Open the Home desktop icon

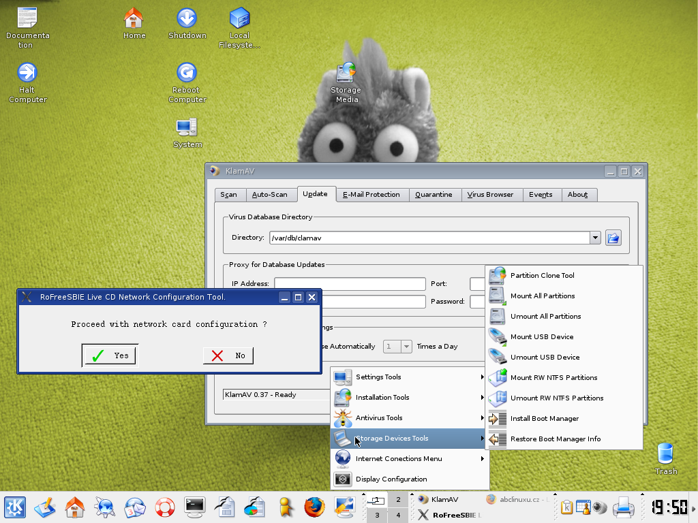[134, 23]
